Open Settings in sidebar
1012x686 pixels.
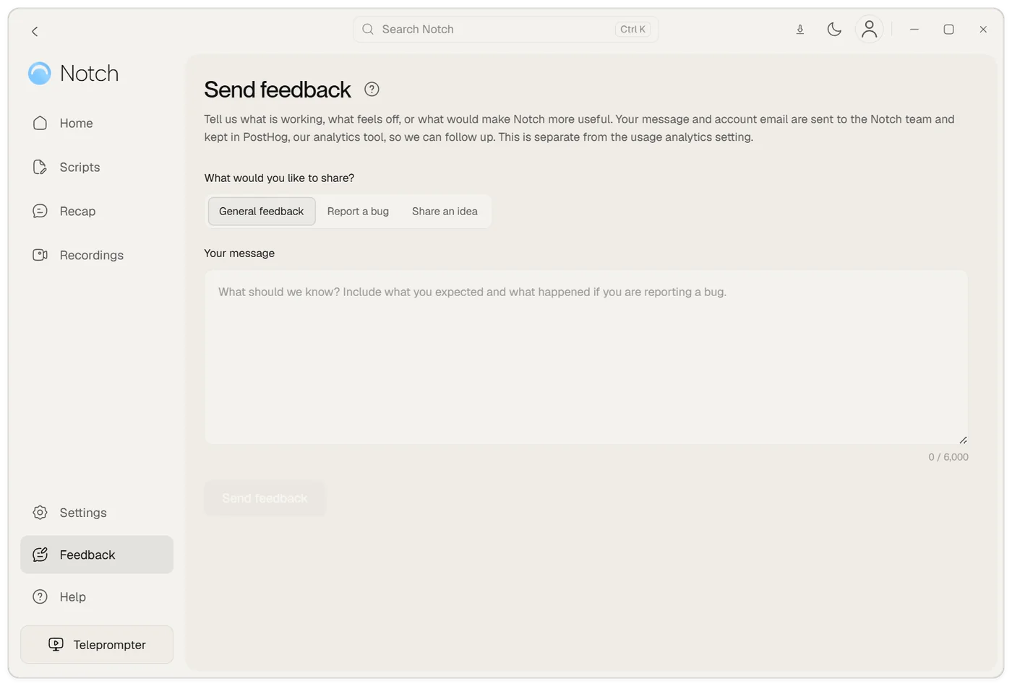coord(97,513)
